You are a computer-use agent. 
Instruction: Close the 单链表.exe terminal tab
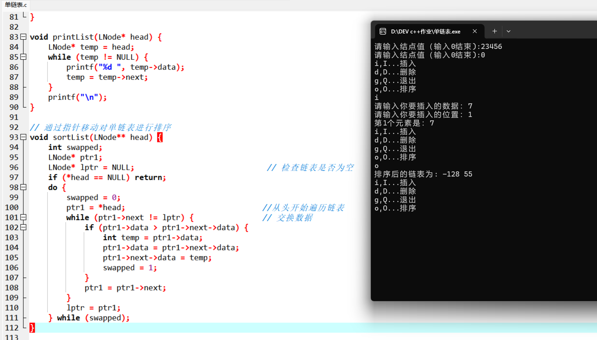pyautogui.click(x=474, y=31)
